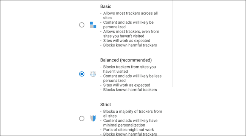This screenshot has height=136, width=246.
Task: Click 'Sites will work as expected' under Basic
Action: click(127, 41)
